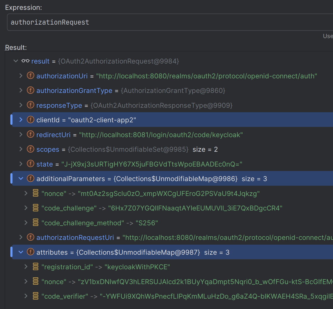333x309 pixels.
Task: Expand the code_challenge_method entry
Action: coord(26,223)
